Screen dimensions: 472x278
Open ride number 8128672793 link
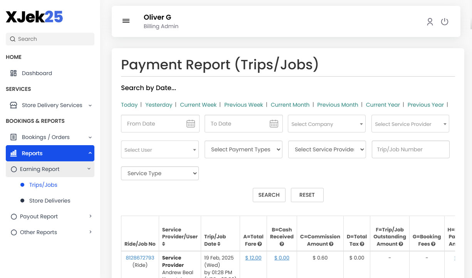(x=140, y=258)
